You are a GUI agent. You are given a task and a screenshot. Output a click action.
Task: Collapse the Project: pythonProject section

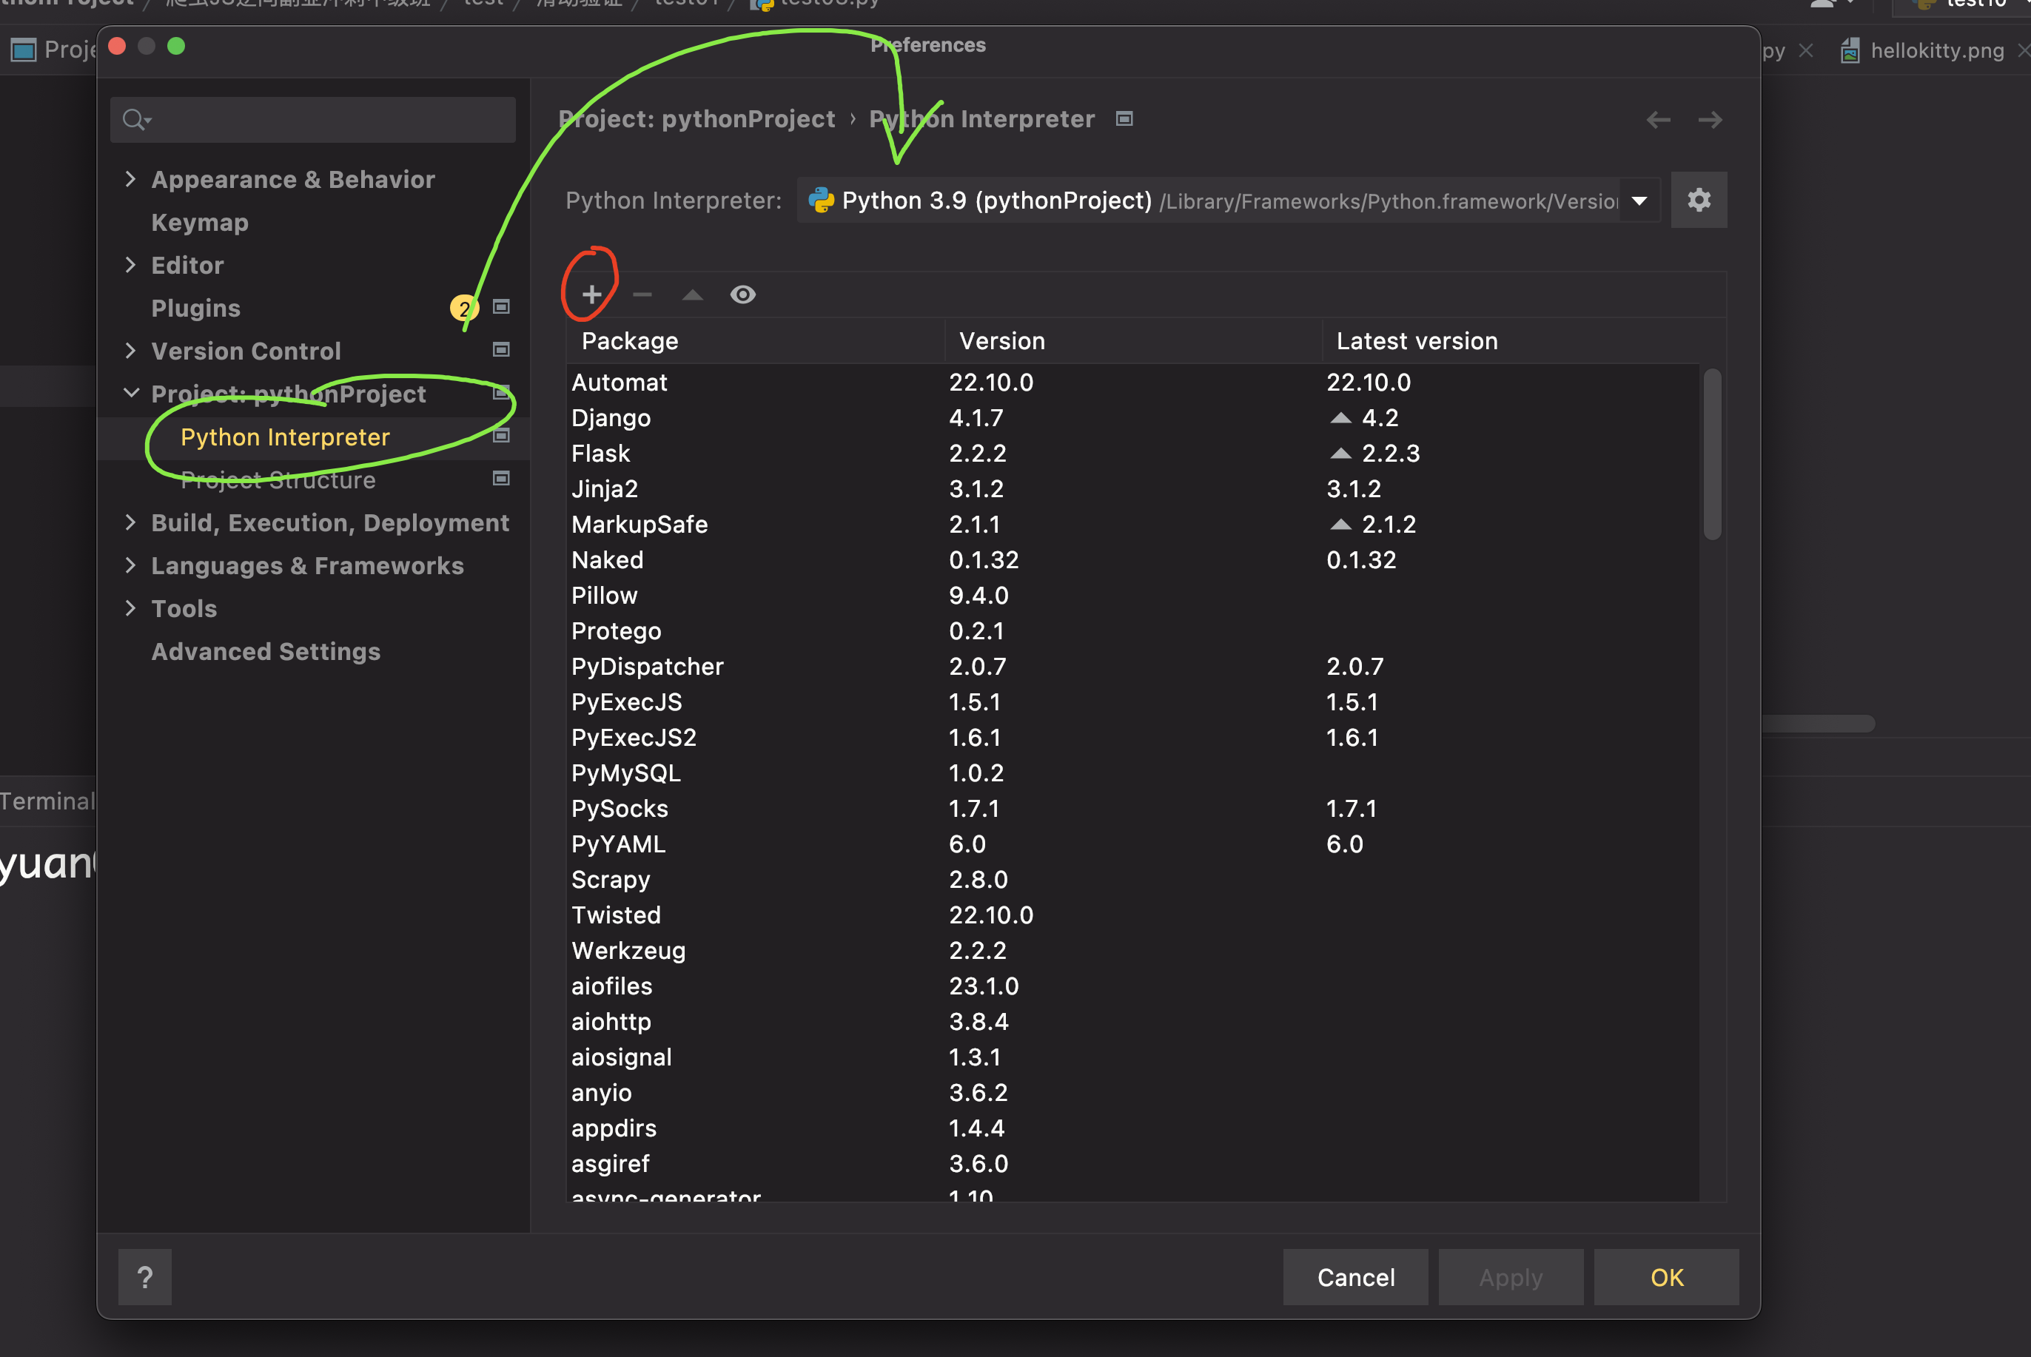(131, 393)
